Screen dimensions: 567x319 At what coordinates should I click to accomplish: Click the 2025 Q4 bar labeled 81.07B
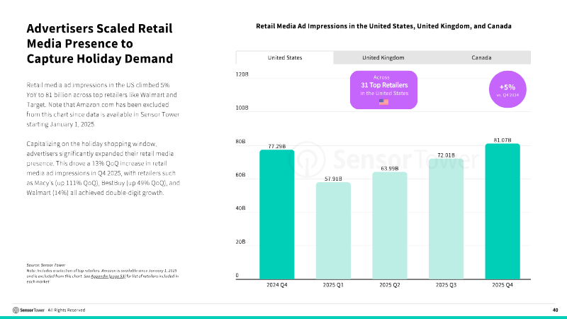coord(503,211)
